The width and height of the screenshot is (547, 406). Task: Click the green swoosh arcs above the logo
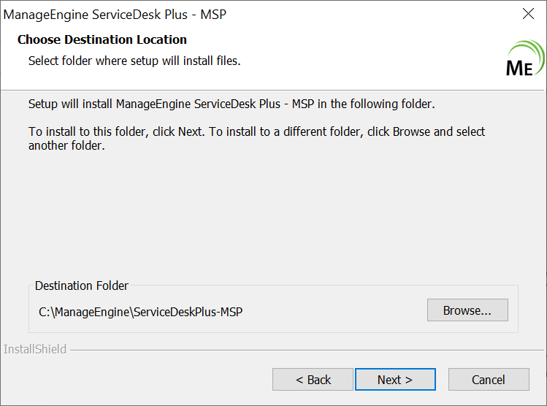(x=530, y=51)
